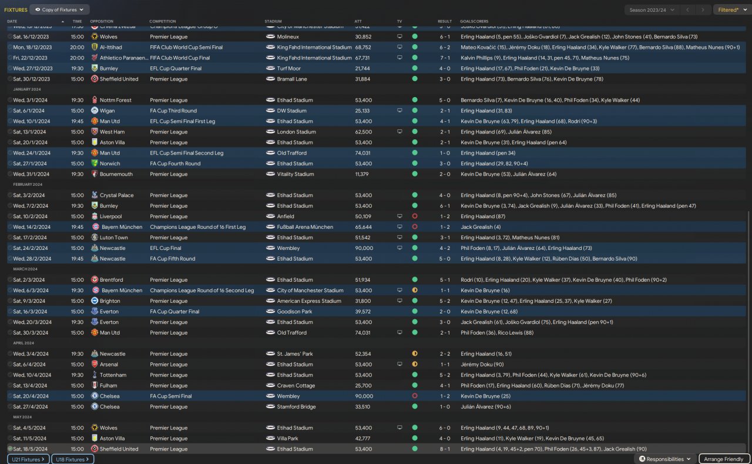
Task: Sort by the Opposition column header
Action: [102, 21]
